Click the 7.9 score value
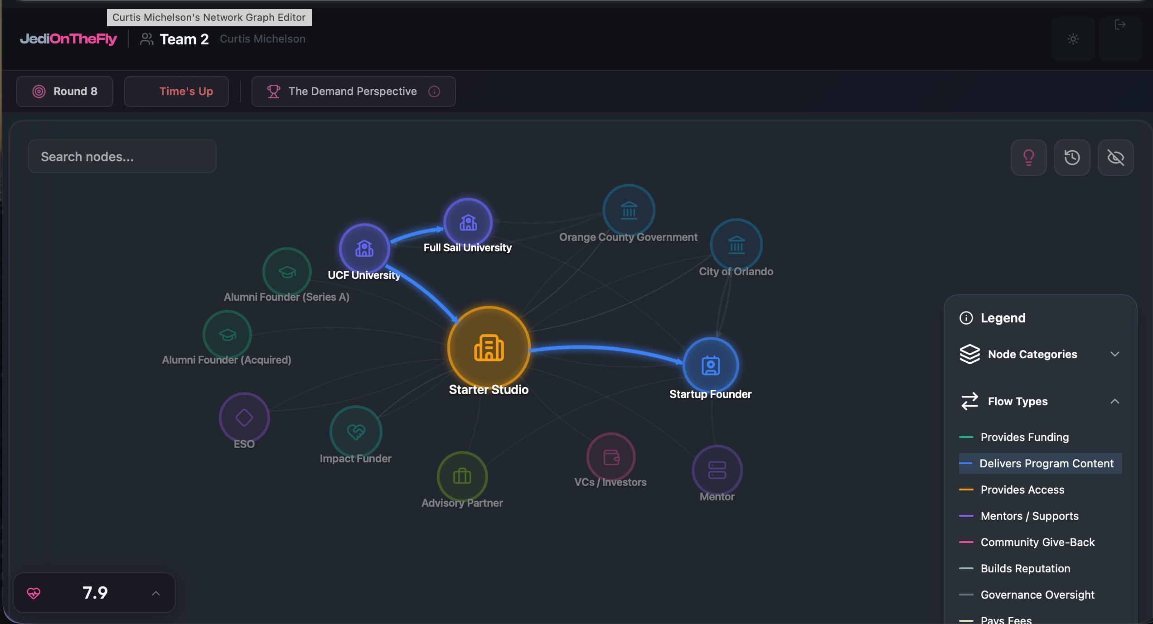The width and height of the screenshot is (1153, 624). (95, 593)
